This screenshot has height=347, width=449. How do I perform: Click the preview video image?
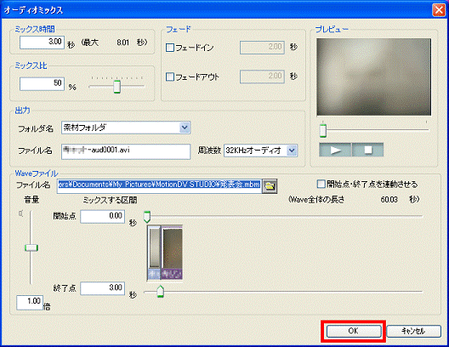click(x=373, y=77)
